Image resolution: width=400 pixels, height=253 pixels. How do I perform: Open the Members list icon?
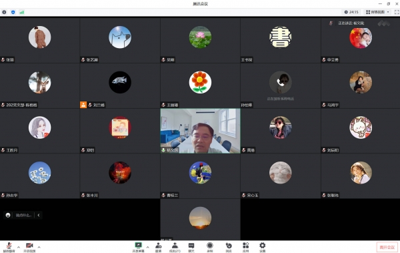point(175,247)
